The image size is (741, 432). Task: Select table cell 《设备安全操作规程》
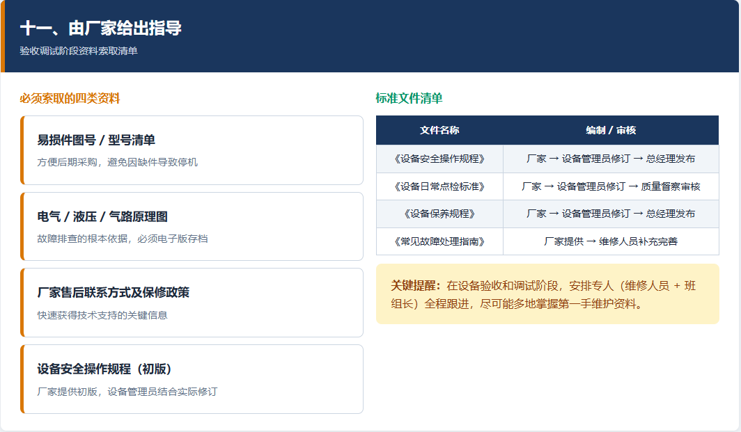click(x=439, y=159)
